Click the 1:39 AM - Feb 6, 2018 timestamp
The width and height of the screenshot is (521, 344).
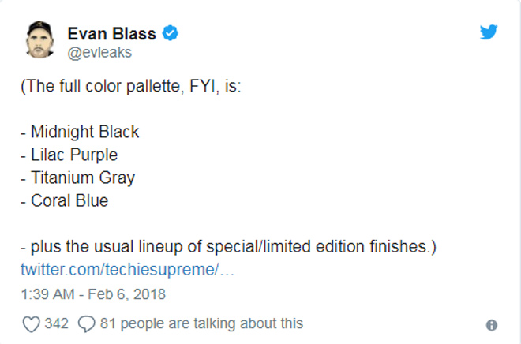93,294
